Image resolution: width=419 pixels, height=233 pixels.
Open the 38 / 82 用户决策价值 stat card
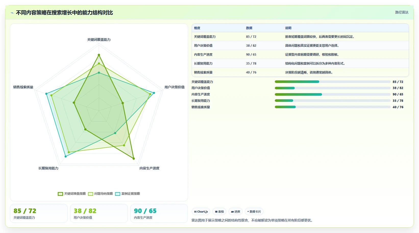click(x=99, y=213)
